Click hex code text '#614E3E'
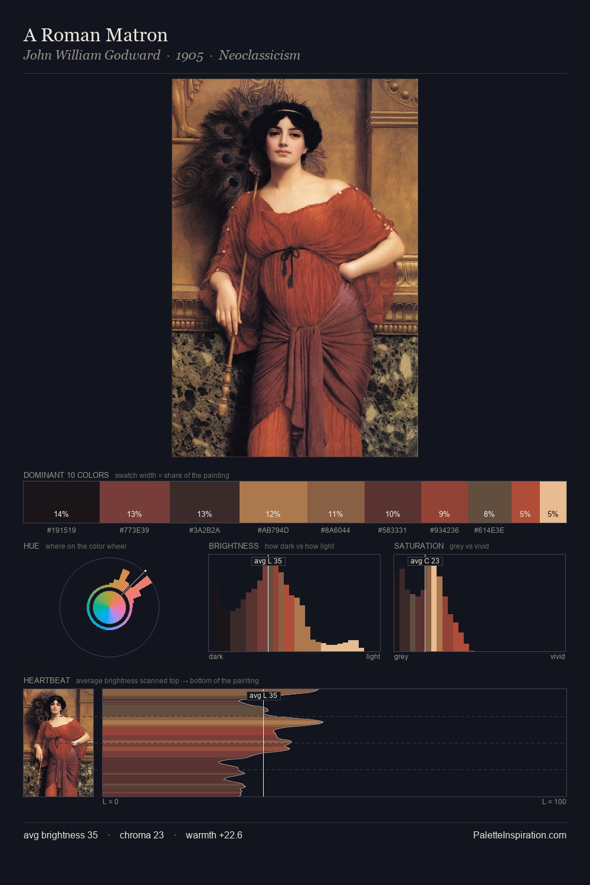The image size is (590, 885). pyautogui.click(x=489, y=530)
